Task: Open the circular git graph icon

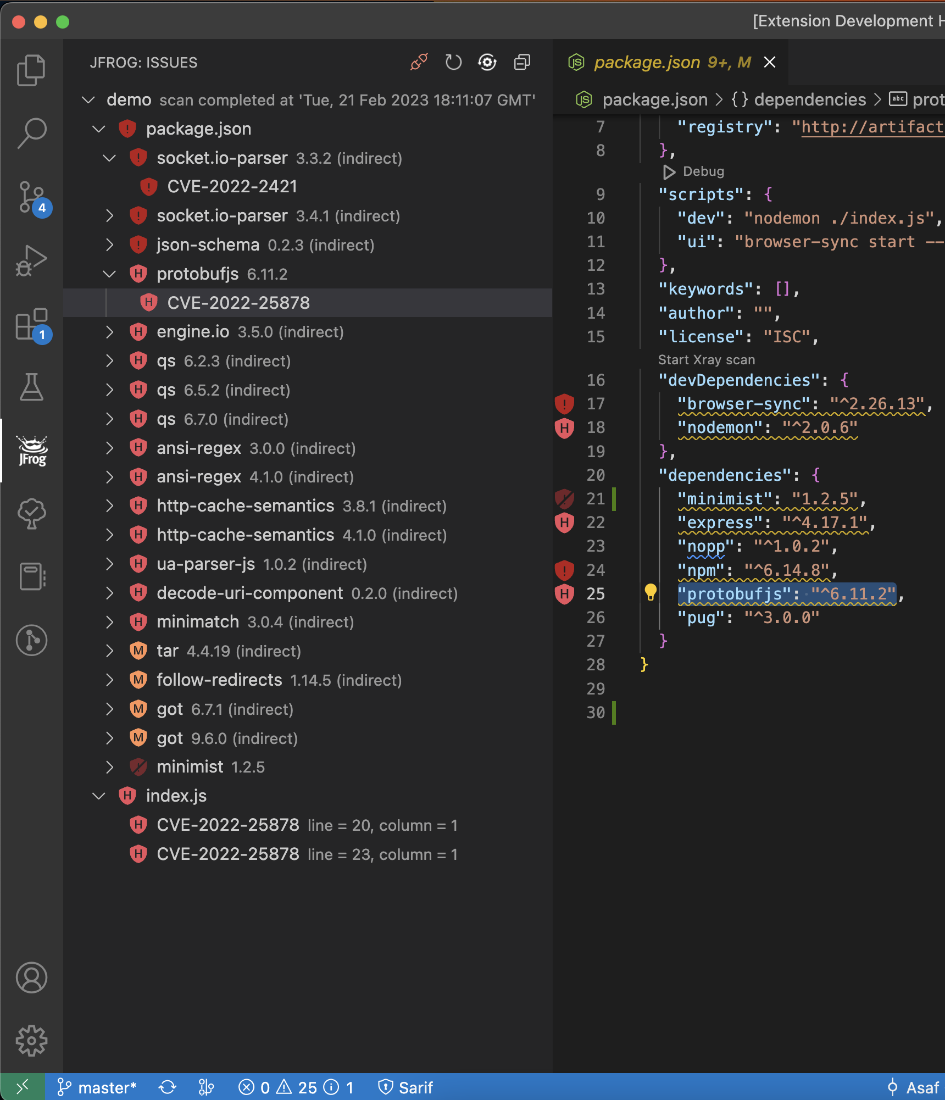Action: click(x=31, y=640)
